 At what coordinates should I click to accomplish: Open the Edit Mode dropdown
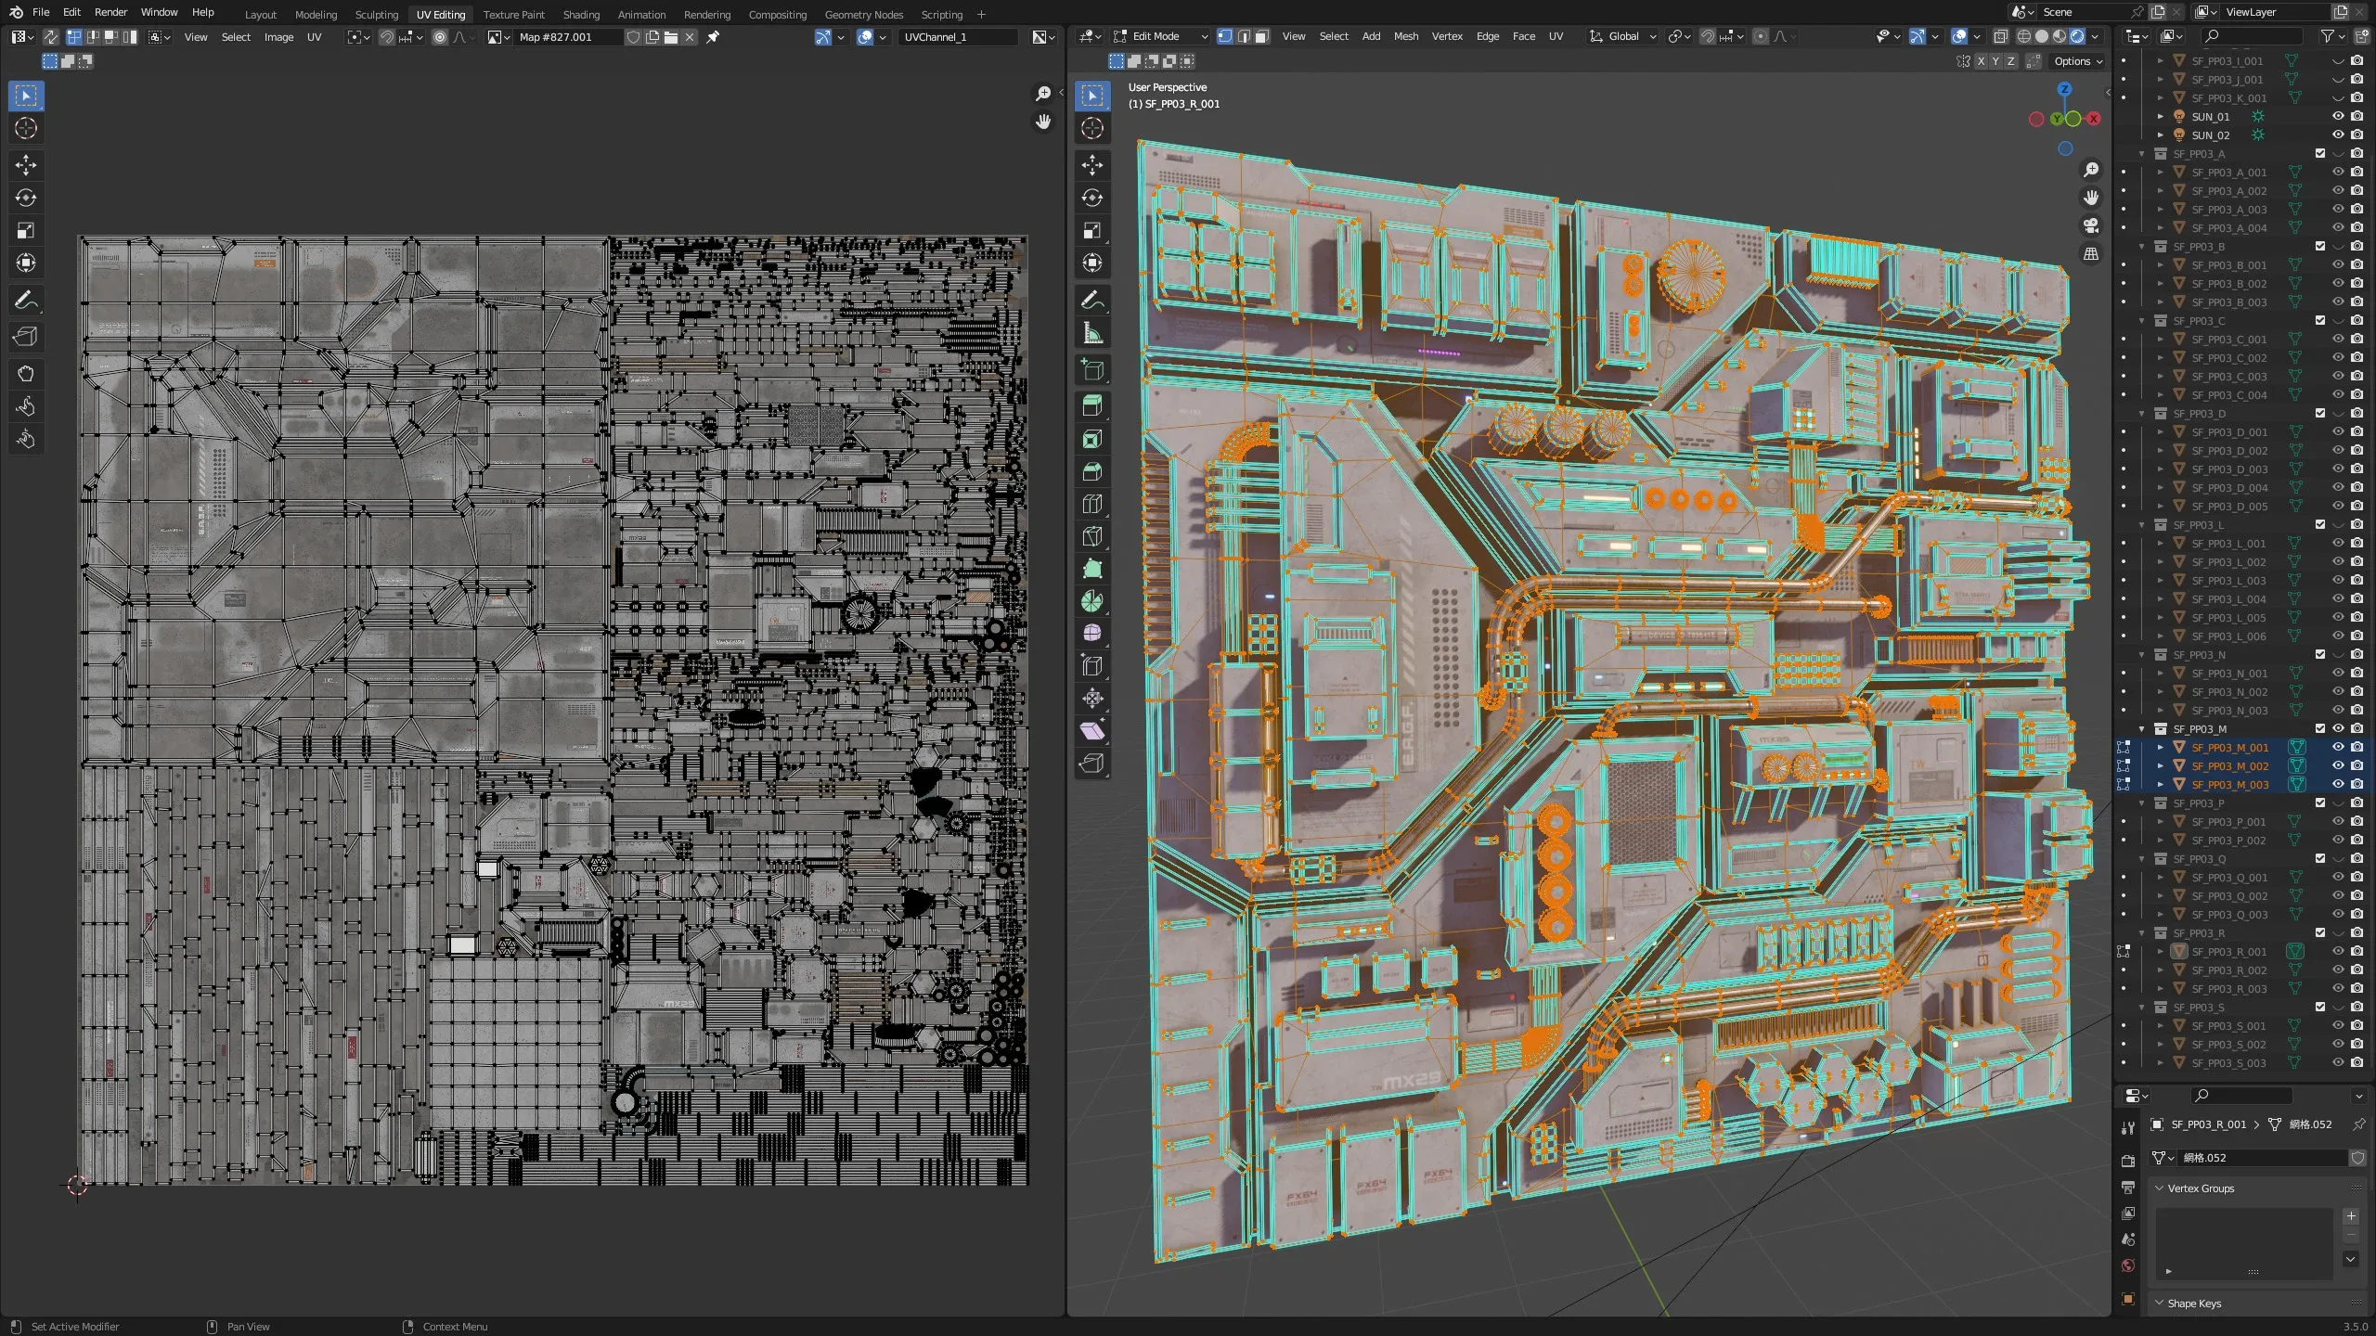(1160, 36)
